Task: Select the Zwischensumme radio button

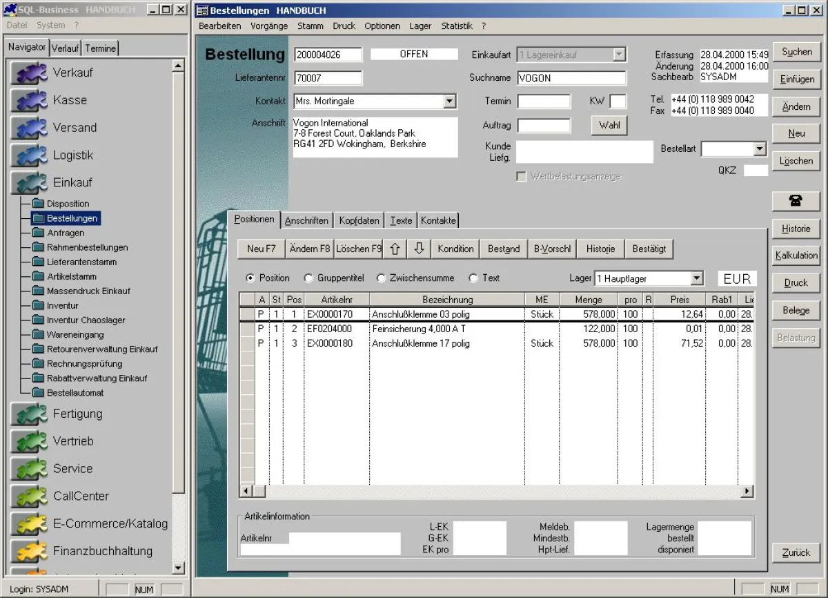Action: pyautogui.click(x=382, y=278)
